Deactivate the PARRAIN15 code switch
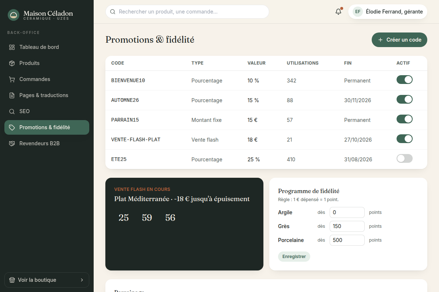The height and width of the screenshot is (292, 439). click(405, 119)
